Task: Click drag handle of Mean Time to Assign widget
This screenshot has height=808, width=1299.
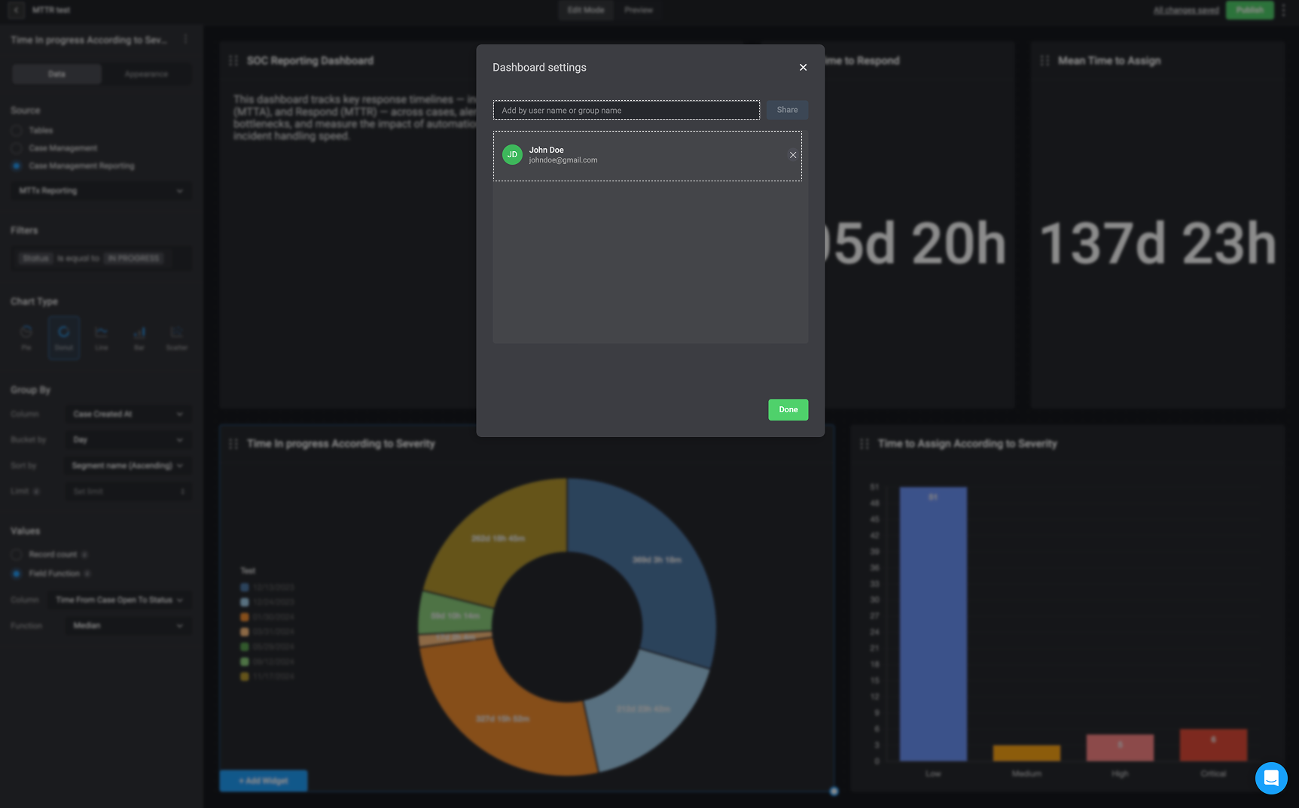Action: pyautogui.click(x=1044, y=60)
